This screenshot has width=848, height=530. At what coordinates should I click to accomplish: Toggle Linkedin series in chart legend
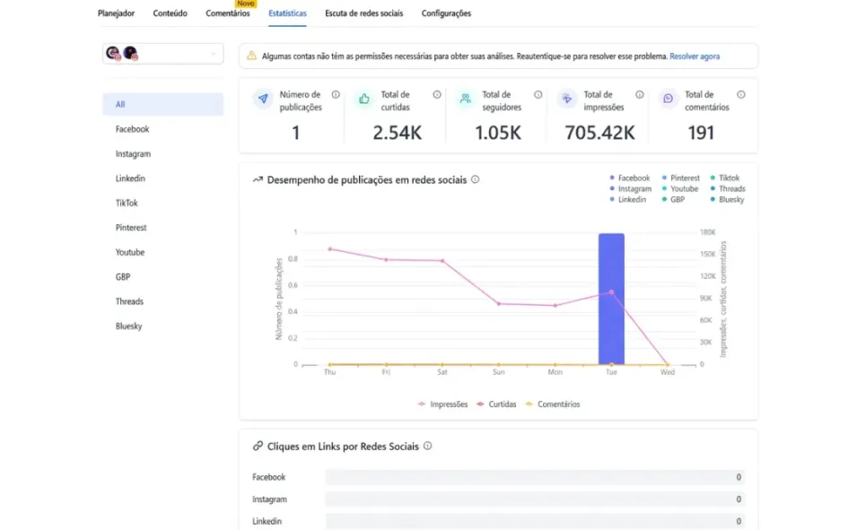point(627,199)
